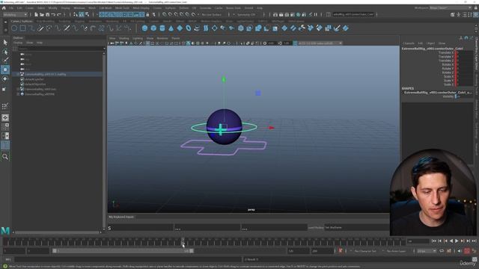Click the search magnifier icon in left sidebar
Image resolution: width=479 pixels, height=269 pixels.
coord(5,157)
